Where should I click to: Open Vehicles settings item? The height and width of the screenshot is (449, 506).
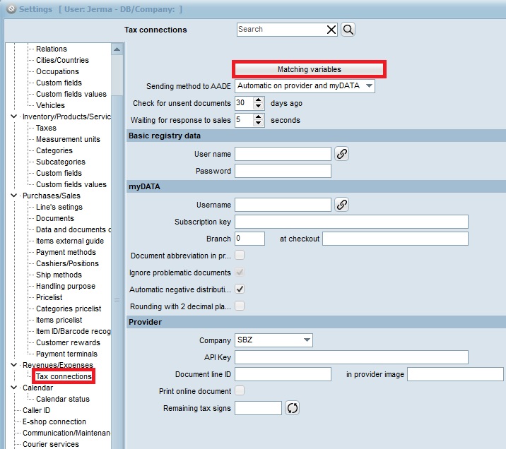point(50,105)
